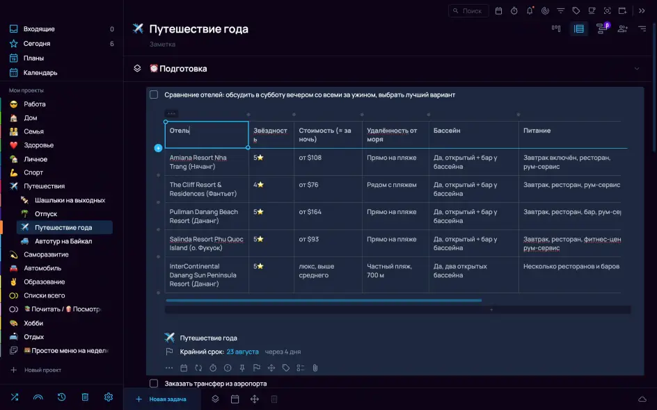Collapse the 'Подготовка' section with the chevron
This screenshot has width=657, height=410.
coord(636,69)
